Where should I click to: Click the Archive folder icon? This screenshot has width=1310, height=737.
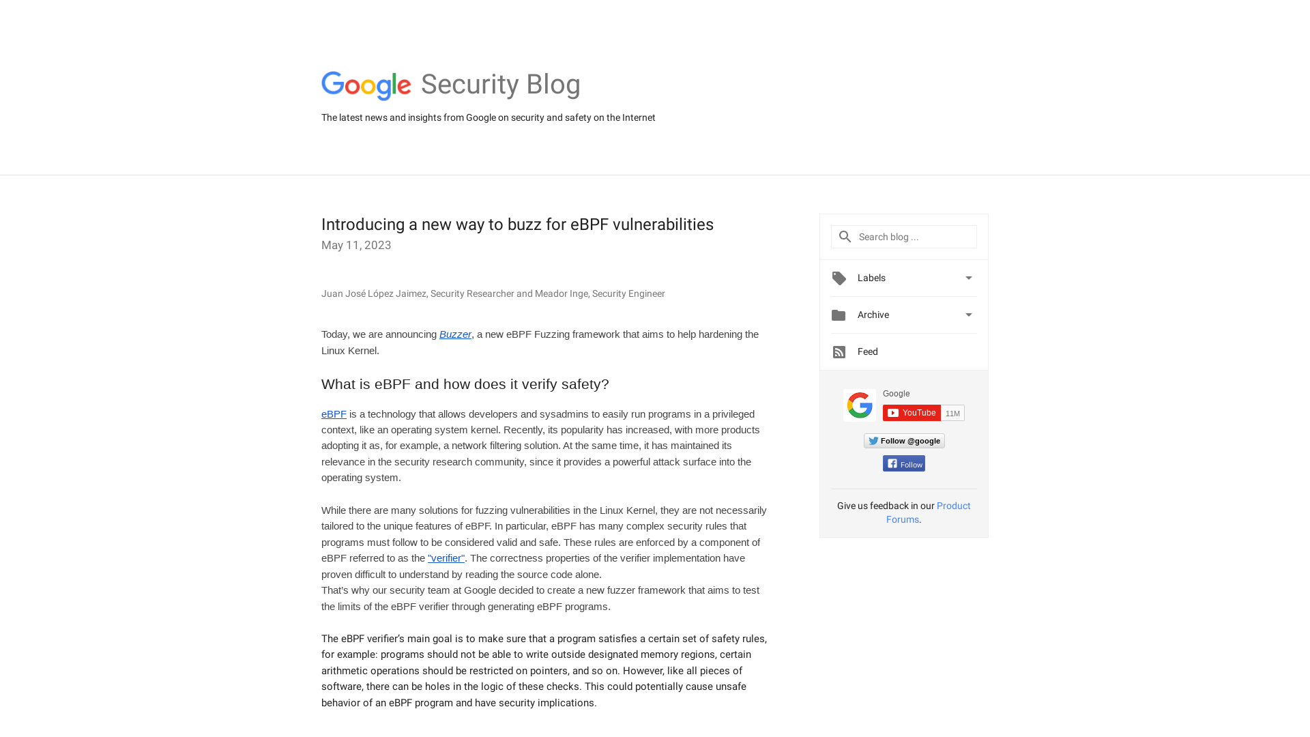point(839,314)
